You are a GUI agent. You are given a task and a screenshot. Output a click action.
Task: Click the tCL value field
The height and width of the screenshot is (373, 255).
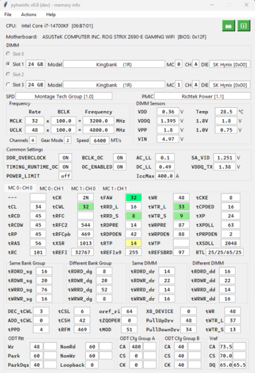tap(38, 207)
